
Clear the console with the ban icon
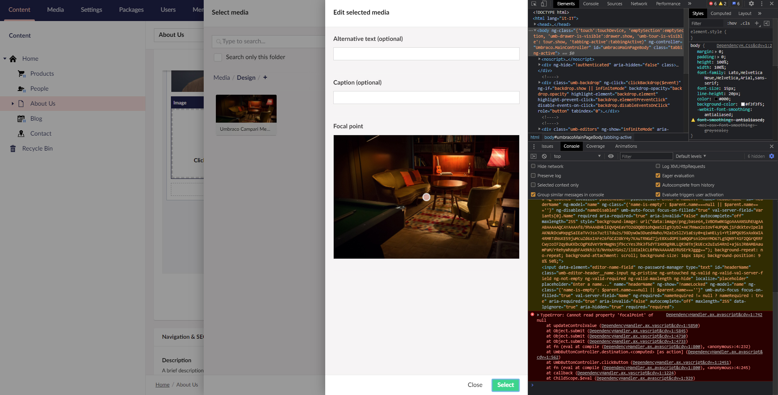(544, 156)
